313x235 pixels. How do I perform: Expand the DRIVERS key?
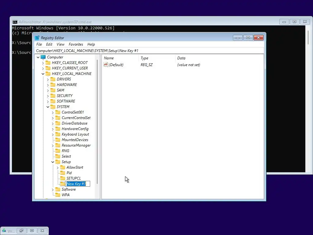(48, 80)
